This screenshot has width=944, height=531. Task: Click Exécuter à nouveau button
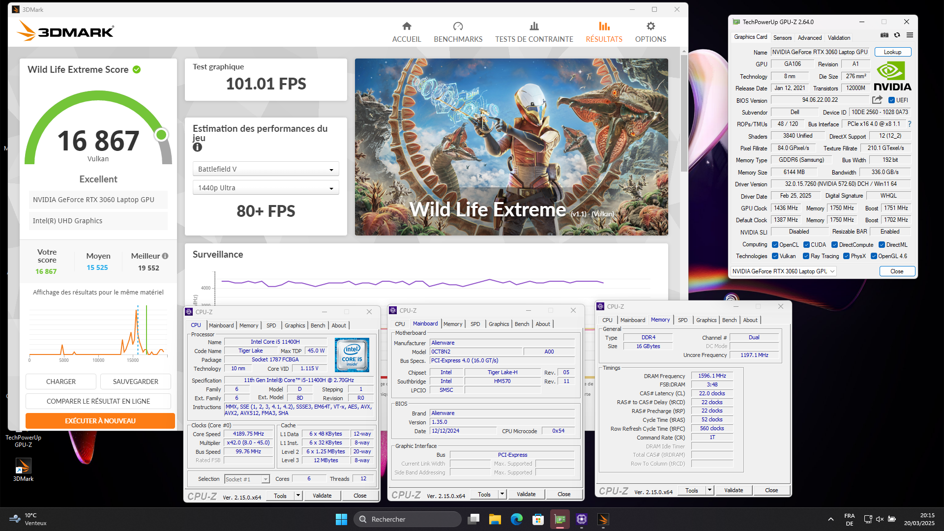100,421
